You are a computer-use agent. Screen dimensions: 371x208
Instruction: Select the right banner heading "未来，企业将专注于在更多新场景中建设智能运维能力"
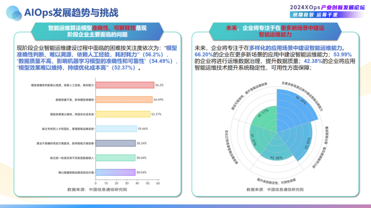tap(275, 31)
